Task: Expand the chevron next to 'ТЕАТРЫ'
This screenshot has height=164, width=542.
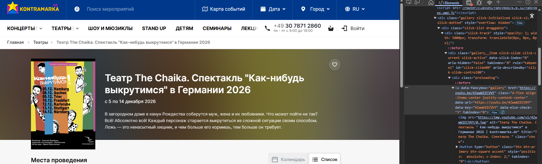Action: [x=77, y=29]
